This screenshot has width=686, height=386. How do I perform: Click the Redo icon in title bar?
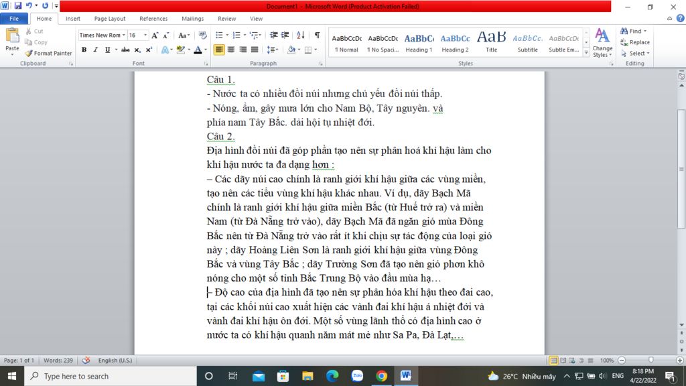[45, 5]
